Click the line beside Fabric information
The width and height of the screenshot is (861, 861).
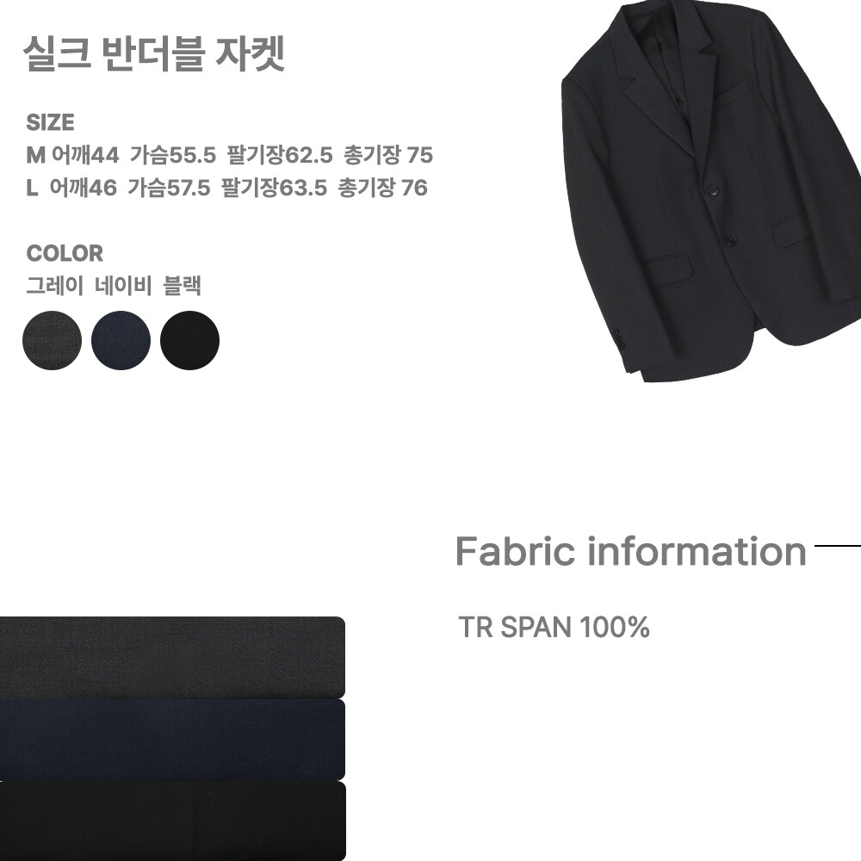click(x=838, y=546)
